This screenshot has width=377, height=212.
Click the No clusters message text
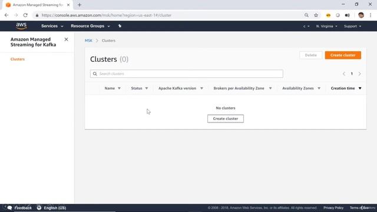point(226,108)
